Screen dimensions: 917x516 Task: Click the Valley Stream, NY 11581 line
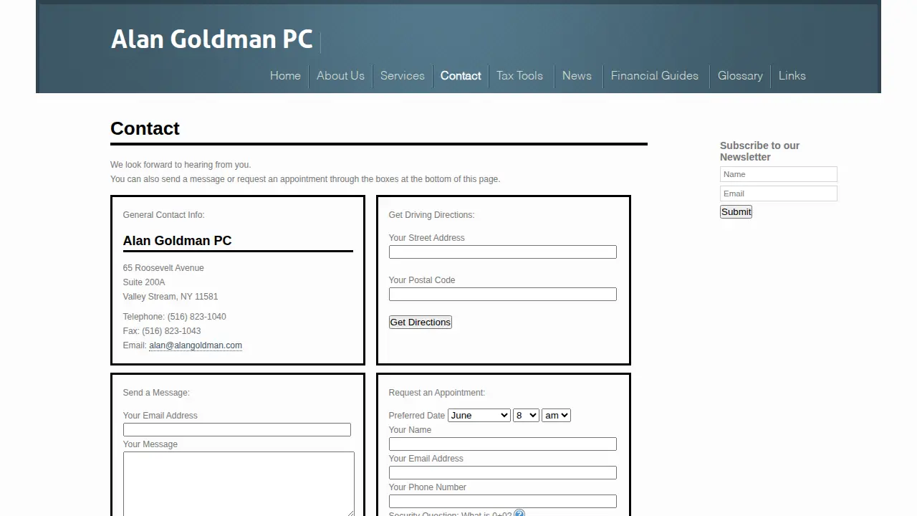coord(171,297)
